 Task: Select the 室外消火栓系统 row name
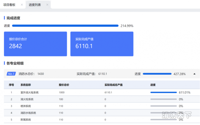coord(29,92)
